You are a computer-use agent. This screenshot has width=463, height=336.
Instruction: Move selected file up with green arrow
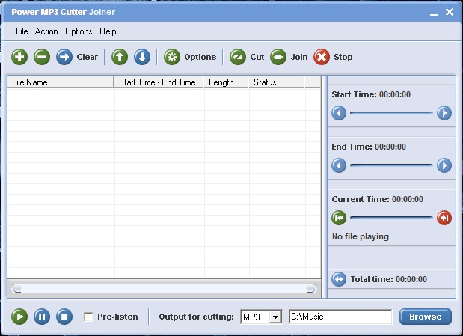click(x=120, y=57)
